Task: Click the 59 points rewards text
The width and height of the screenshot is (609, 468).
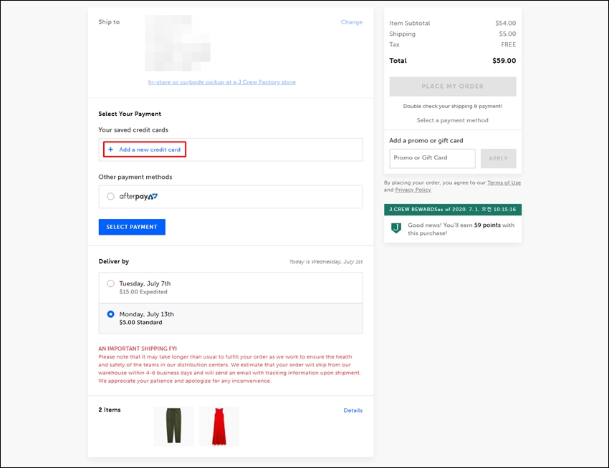Action: tap(487, 225)
